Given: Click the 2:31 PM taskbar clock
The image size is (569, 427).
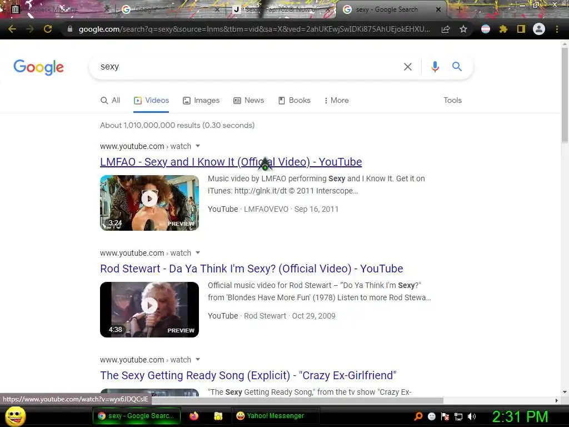Looking at the screenshot, I should (x=520, y=416).
